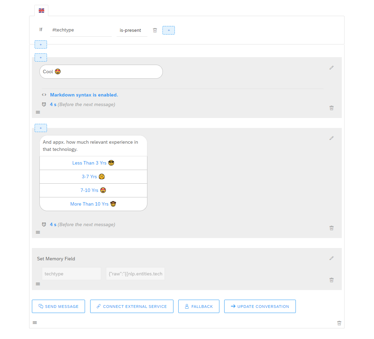
Task: Click the Markdown syntax is enabled link
Action: pyautogui.click(x=84, y=95)
